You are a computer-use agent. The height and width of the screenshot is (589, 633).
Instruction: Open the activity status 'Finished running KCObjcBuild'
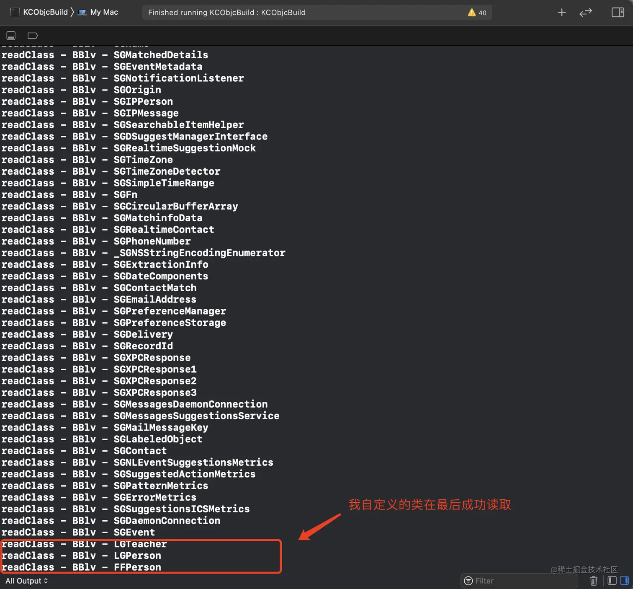pyautogui.click(x=226, y=13)
